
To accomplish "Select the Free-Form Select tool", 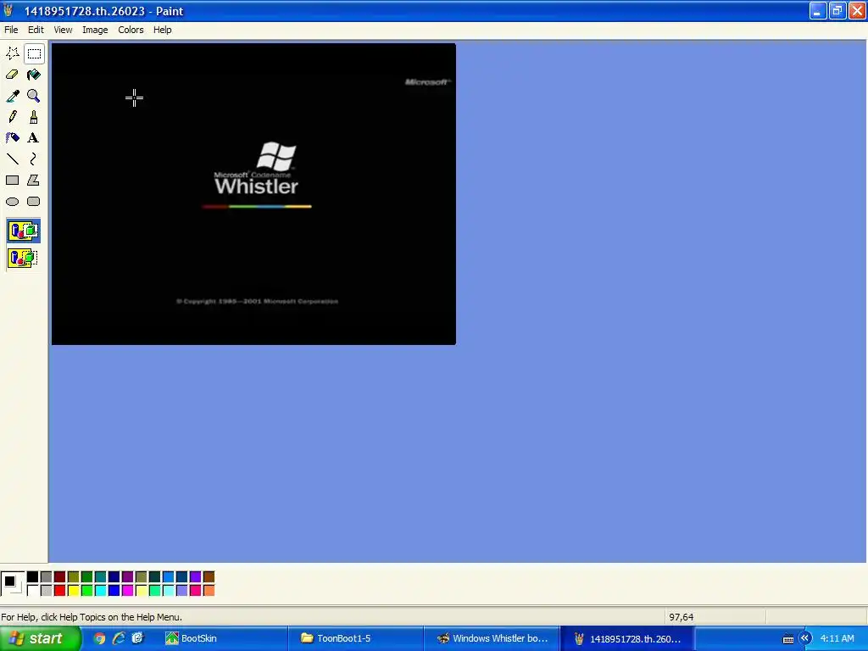I will 12,53.
